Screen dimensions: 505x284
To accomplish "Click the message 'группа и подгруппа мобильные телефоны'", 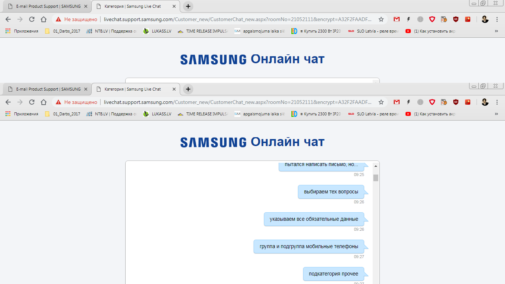I will (x=309, y=246).
